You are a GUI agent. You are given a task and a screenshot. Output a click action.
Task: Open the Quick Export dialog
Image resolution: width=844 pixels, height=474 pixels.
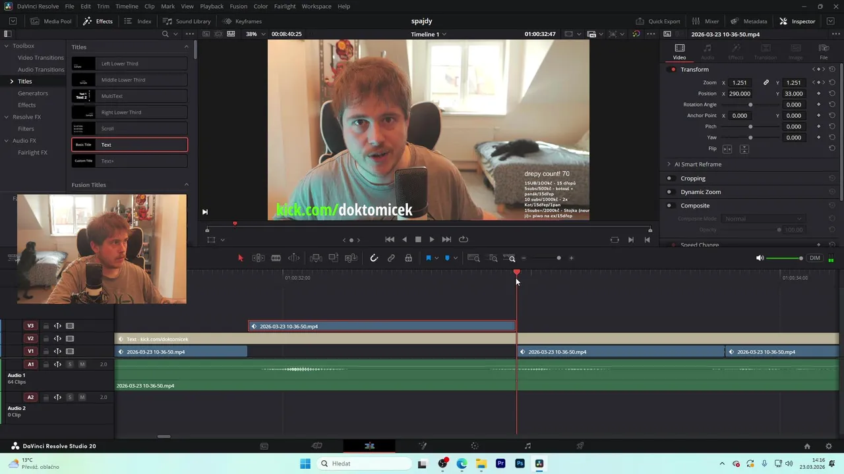click(657, 21)
